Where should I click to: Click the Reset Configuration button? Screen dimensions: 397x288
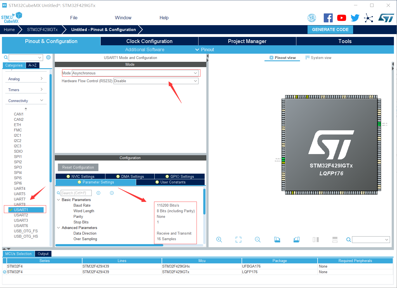78,167
